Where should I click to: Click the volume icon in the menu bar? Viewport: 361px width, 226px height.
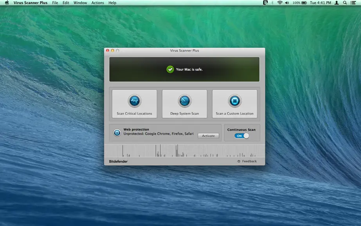287,3
